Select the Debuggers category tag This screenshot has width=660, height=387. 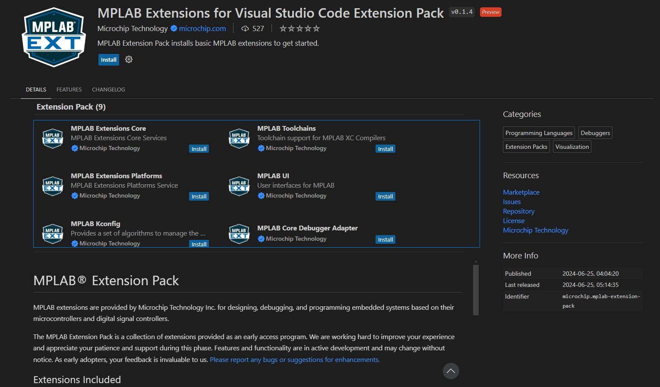coord(595,133)
